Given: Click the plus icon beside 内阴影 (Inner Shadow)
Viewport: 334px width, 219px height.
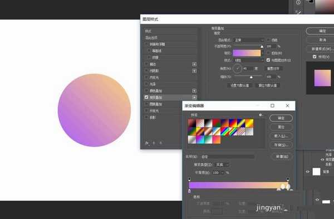Looking at the screenshot, I should (194, 71).
